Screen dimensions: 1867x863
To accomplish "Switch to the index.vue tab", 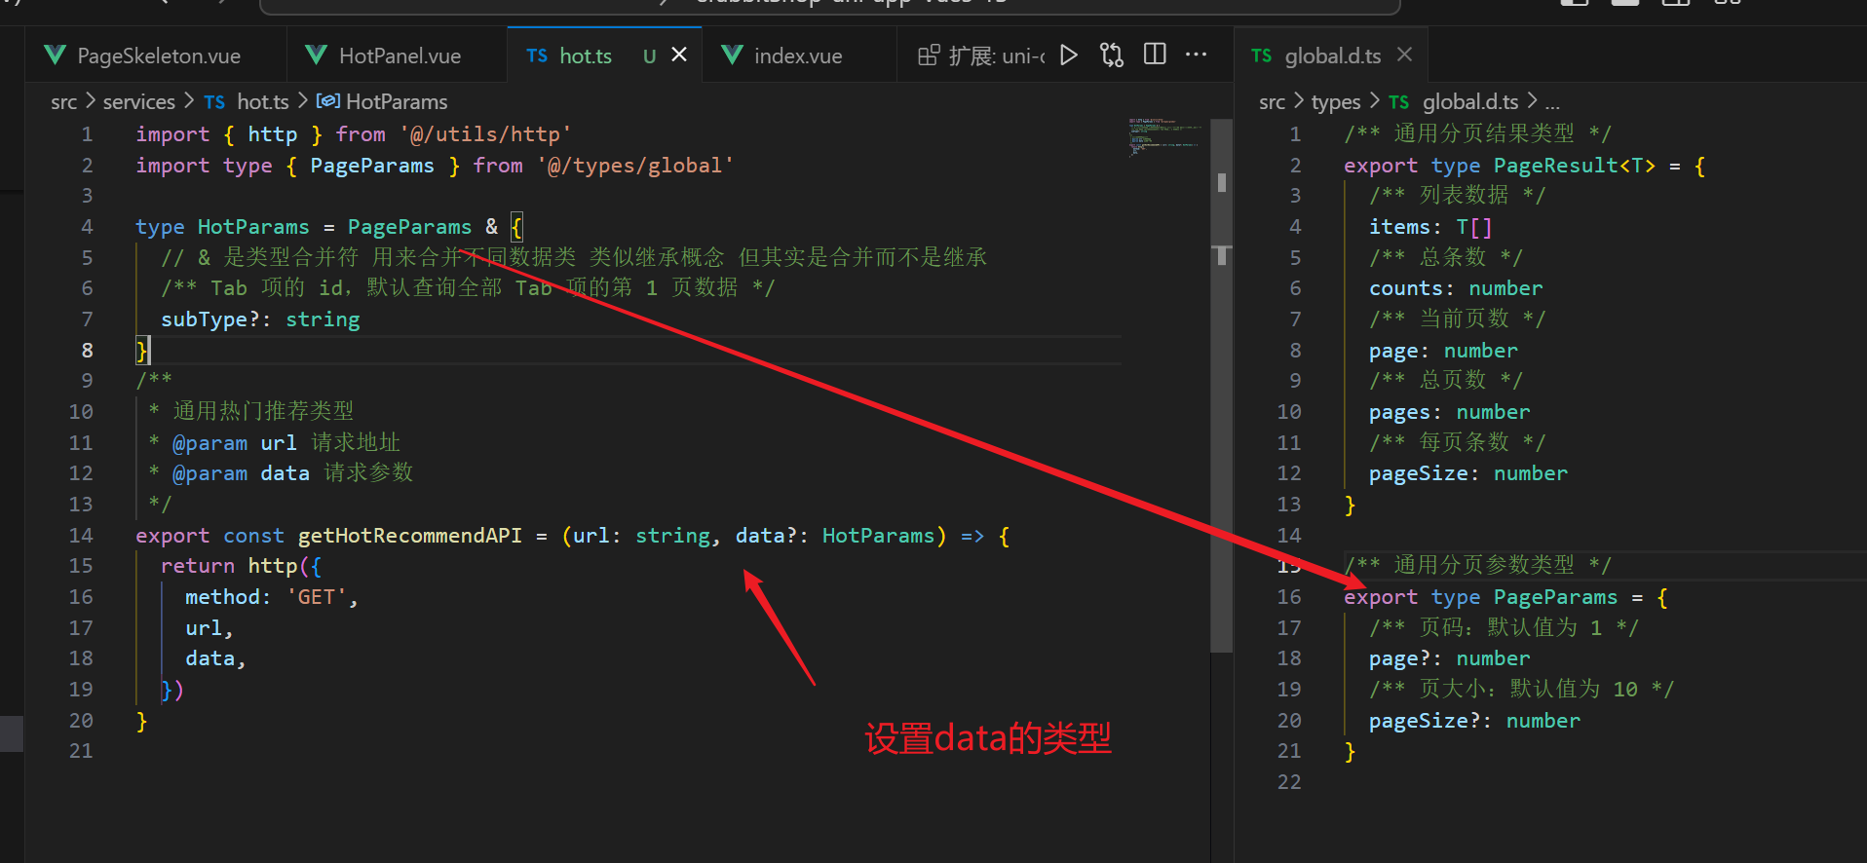I will (x=797, y=56).
